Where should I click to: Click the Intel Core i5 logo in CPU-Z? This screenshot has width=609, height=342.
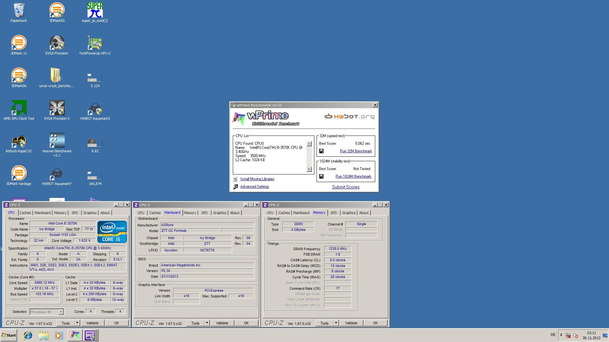point(112,232)
